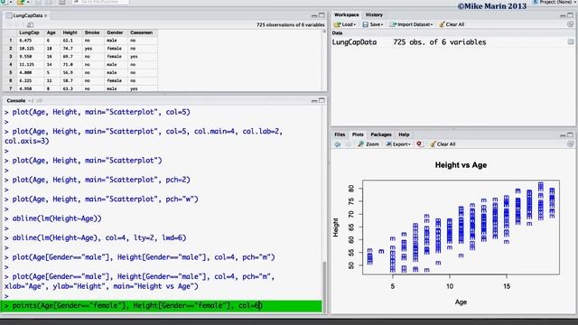Viewport: 578px width, 325px height.
Task: Maximize the data viewer pane
Action: tap(322, 15)
